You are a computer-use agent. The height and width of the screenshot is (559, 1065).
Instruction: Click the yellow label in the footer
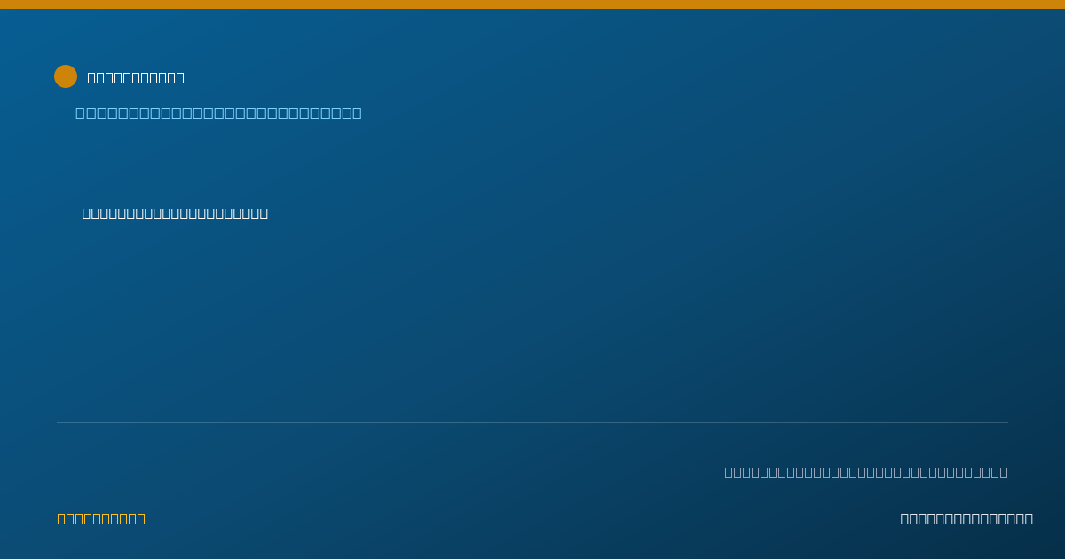click(x=101, y=518)
